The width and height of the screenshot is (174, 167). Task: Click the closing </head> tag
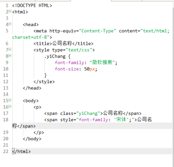pos(32,88)
